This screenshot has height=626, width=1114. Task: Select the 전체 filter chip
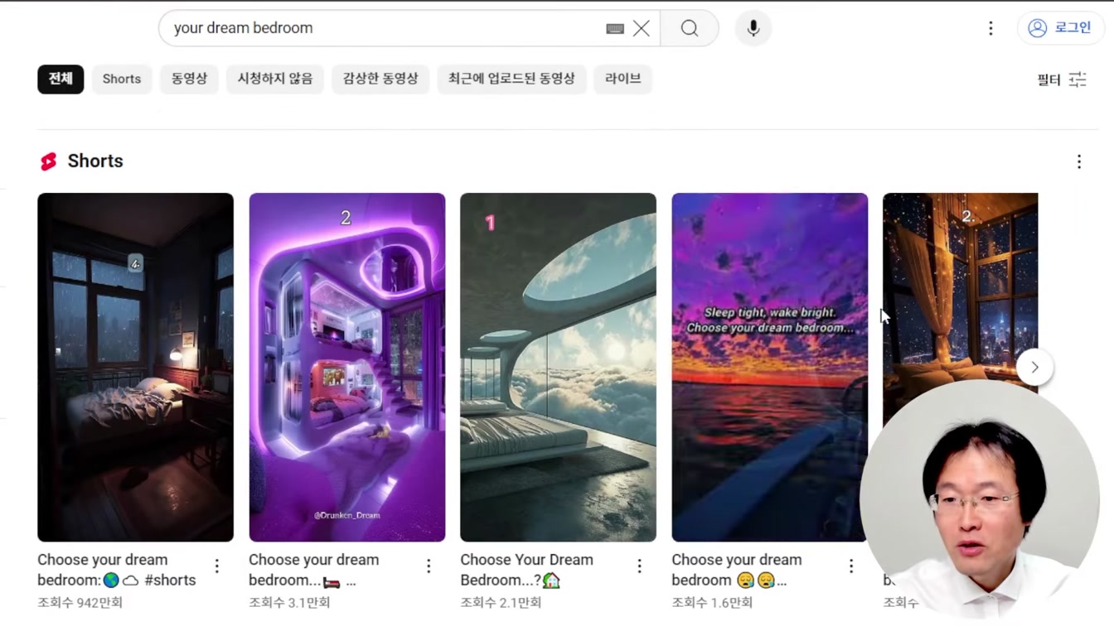tap(61, 79)
